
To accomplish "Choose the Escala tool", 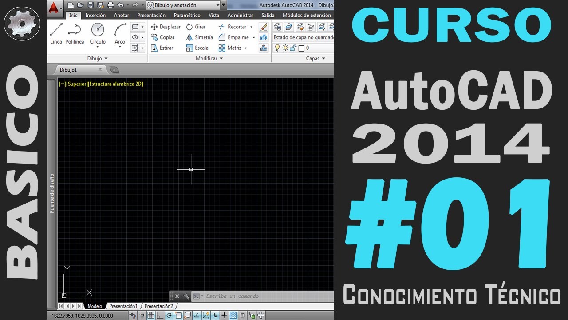I will [197, 48].
